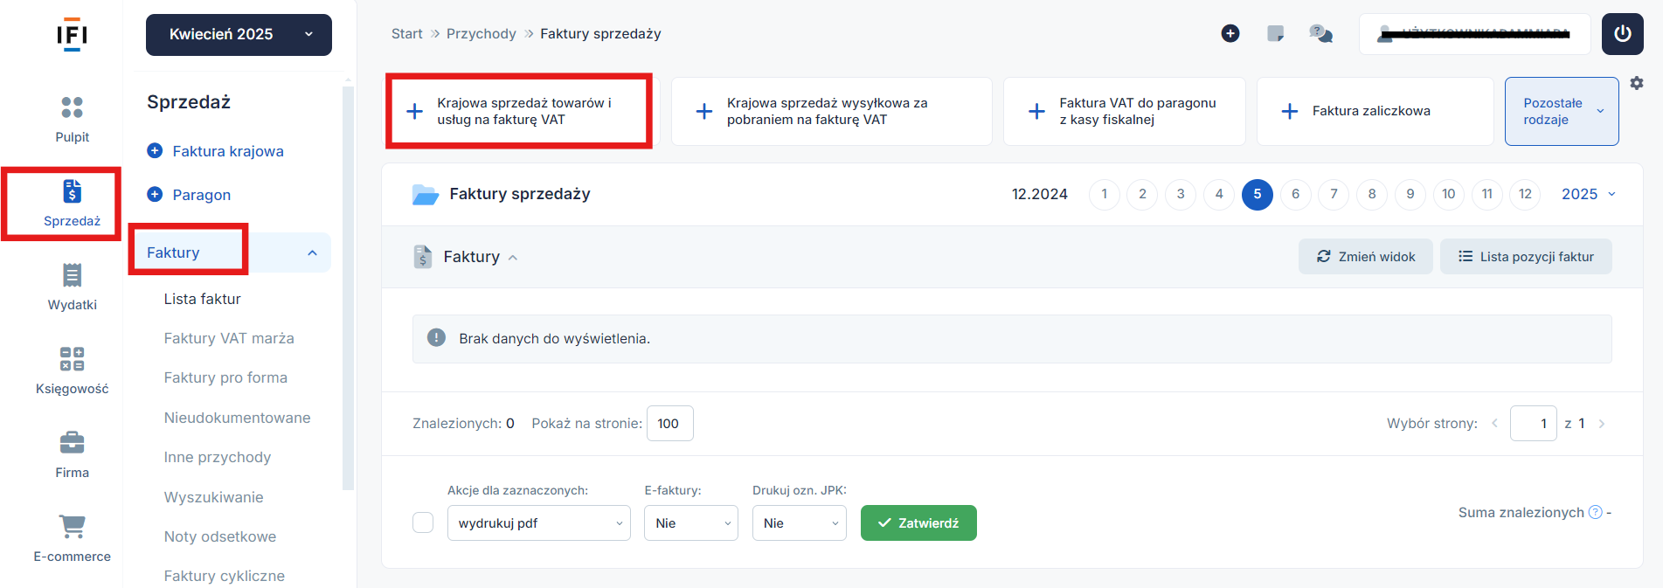Open the E-faktury Nie dropdown
Viewport: 1663px width, 588px height.
pyautogui.click(x=691, y=523)
